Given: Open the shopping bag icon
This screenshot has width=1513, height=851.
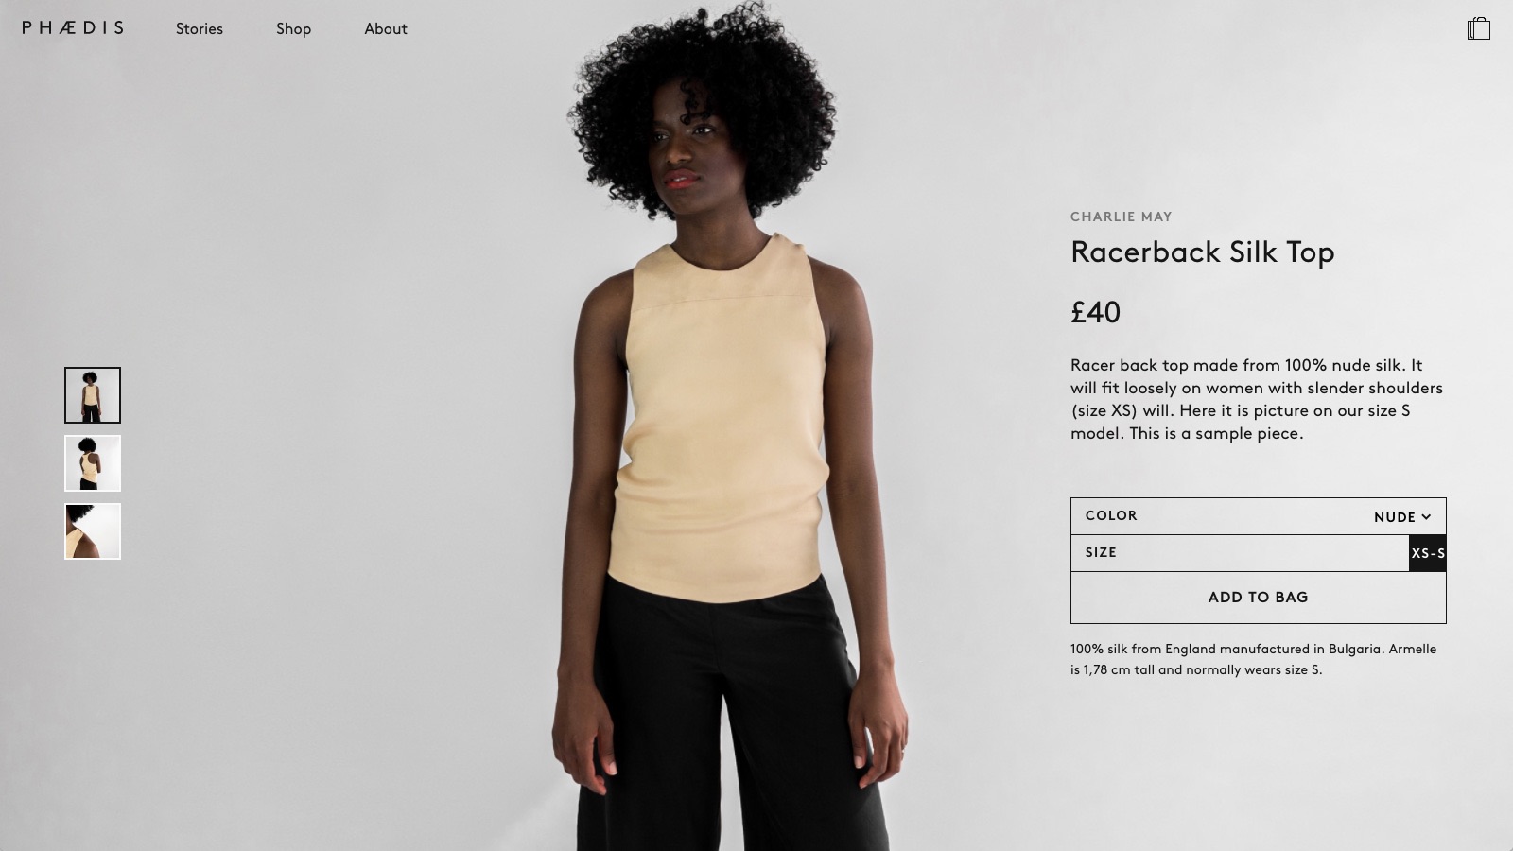Looking at the screenshot, I should 1479,28.
